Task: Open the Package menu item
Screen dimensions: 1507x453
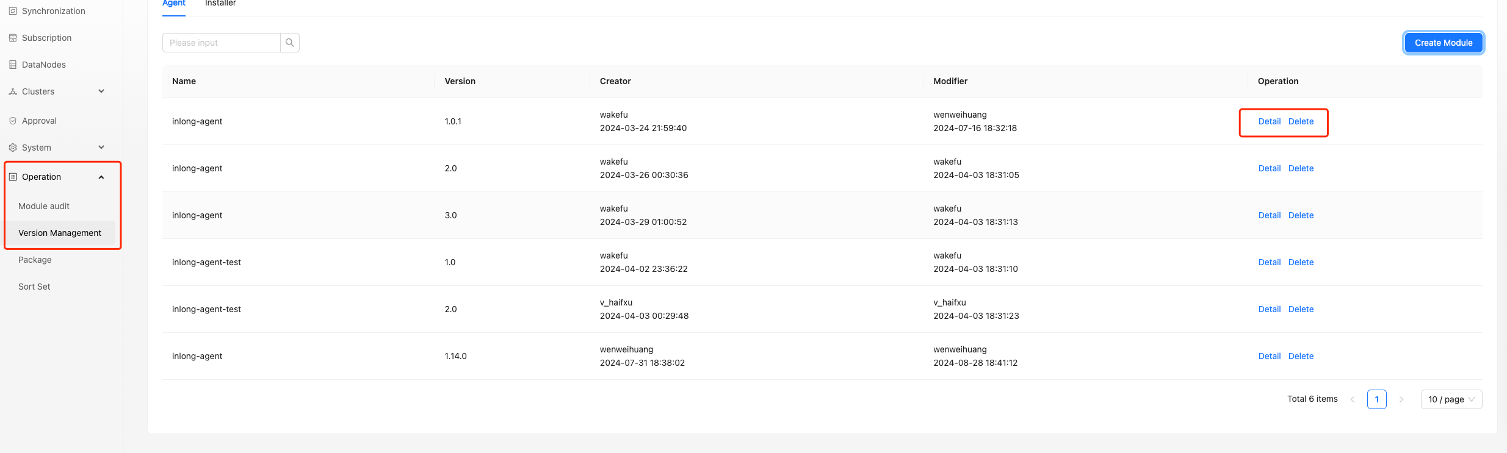Action: [x=35, y=260]
